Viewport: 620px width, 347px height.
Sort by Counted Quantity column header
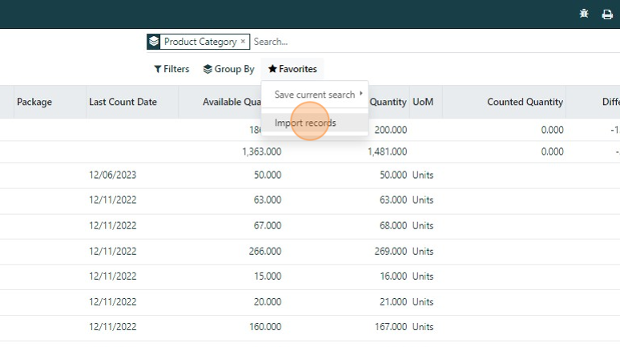(525, 102)
